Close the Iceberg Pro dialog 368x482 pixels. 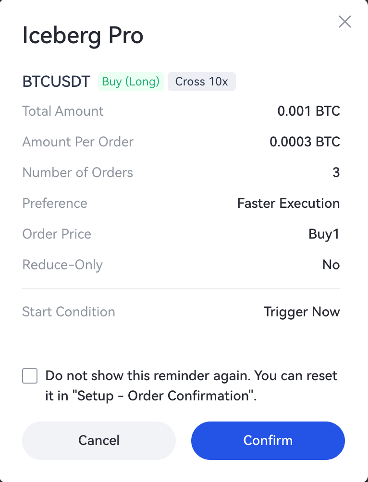tap(345, 22)
